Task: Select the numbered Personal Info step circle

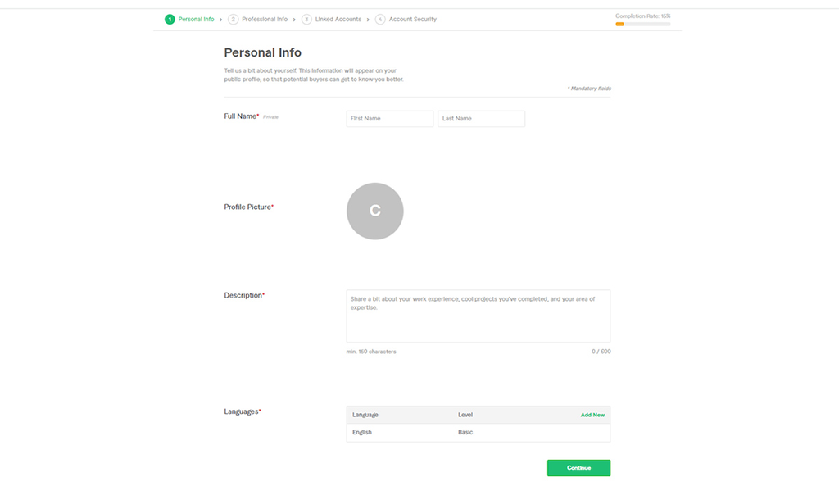Action: 168,19
